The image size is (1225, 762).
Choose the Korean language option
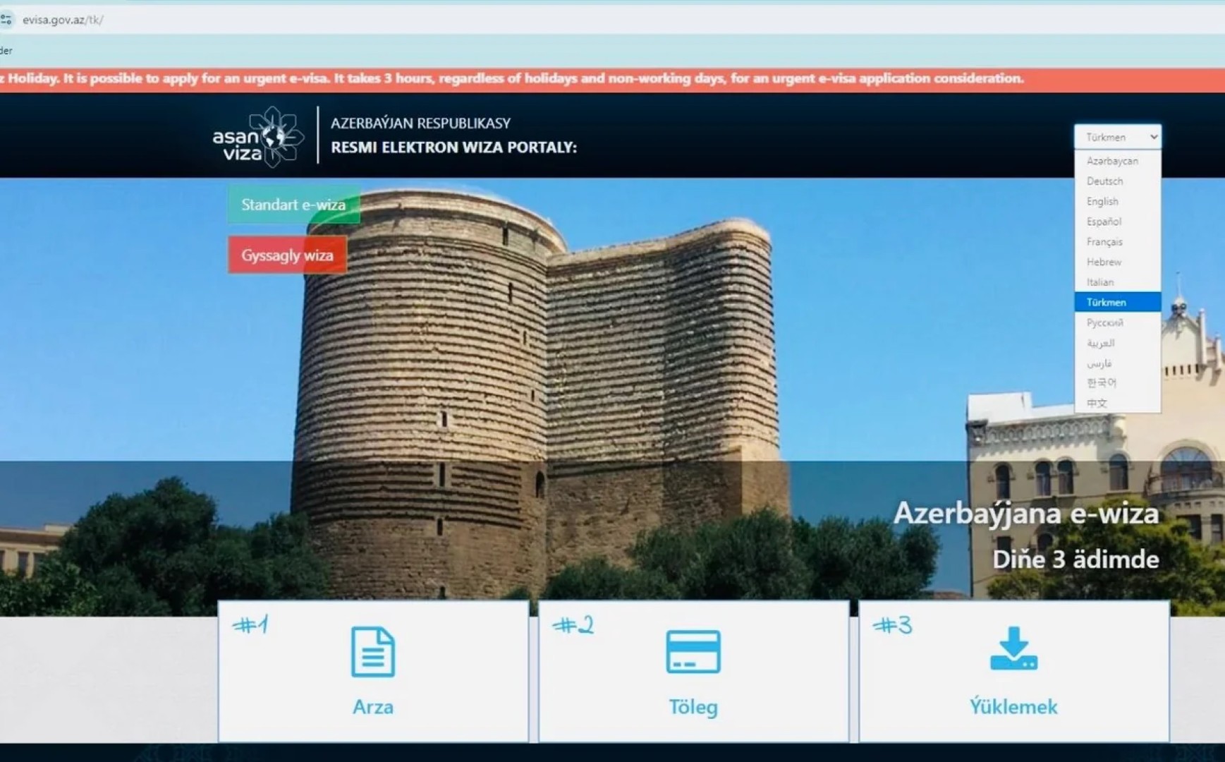pos(1101,383)
